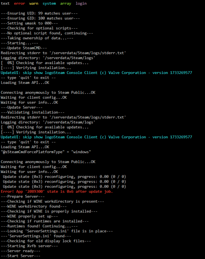Click the 'WINE workdirectory found' log line
The height and width of the screenshot is (259, 205).
coord(34,206)
